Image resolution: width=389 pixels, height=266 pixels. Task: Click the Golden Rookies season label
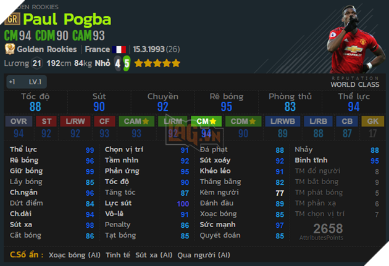[47, 49]
